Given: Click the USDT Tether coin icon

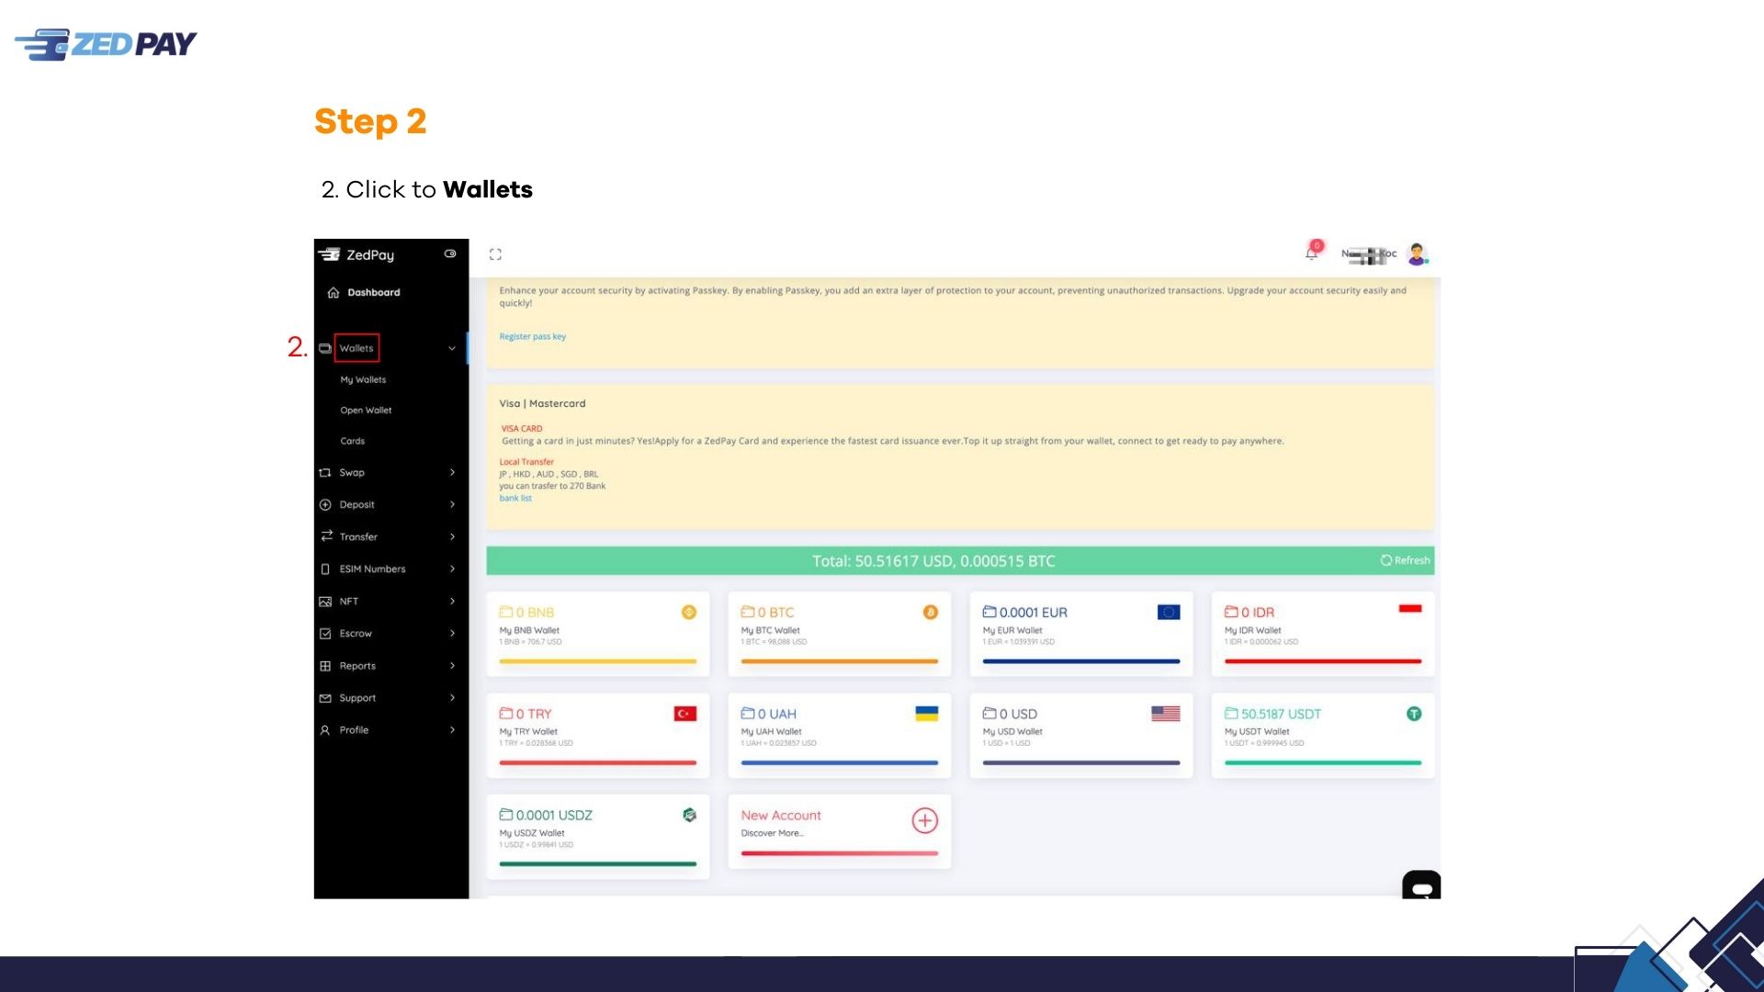Looking at the screenshot, I should pos(1414,714).
